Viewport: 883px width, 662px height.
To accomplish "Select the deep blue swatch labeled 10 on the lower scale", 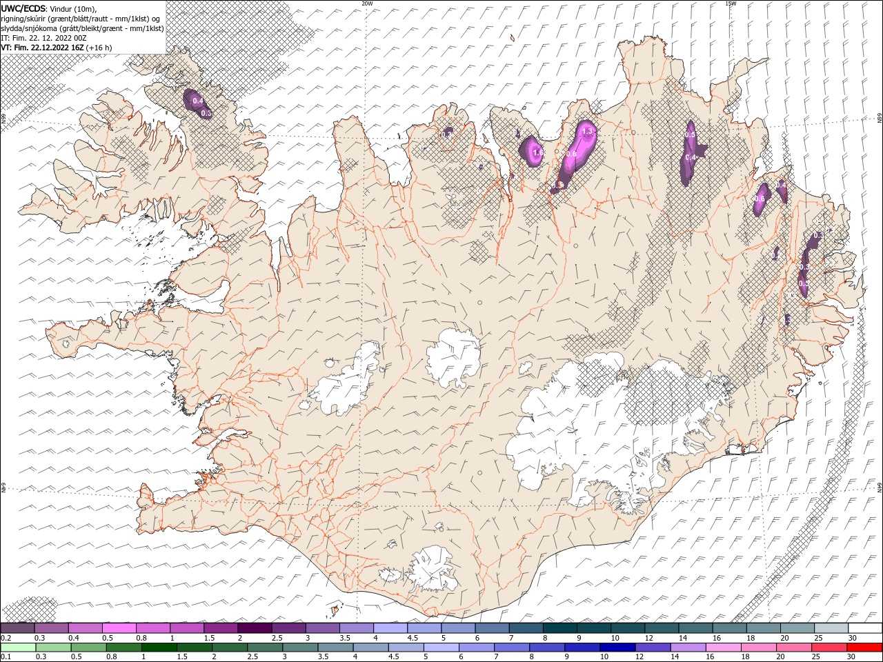I will pyautogui.click(x=617, y=648).
